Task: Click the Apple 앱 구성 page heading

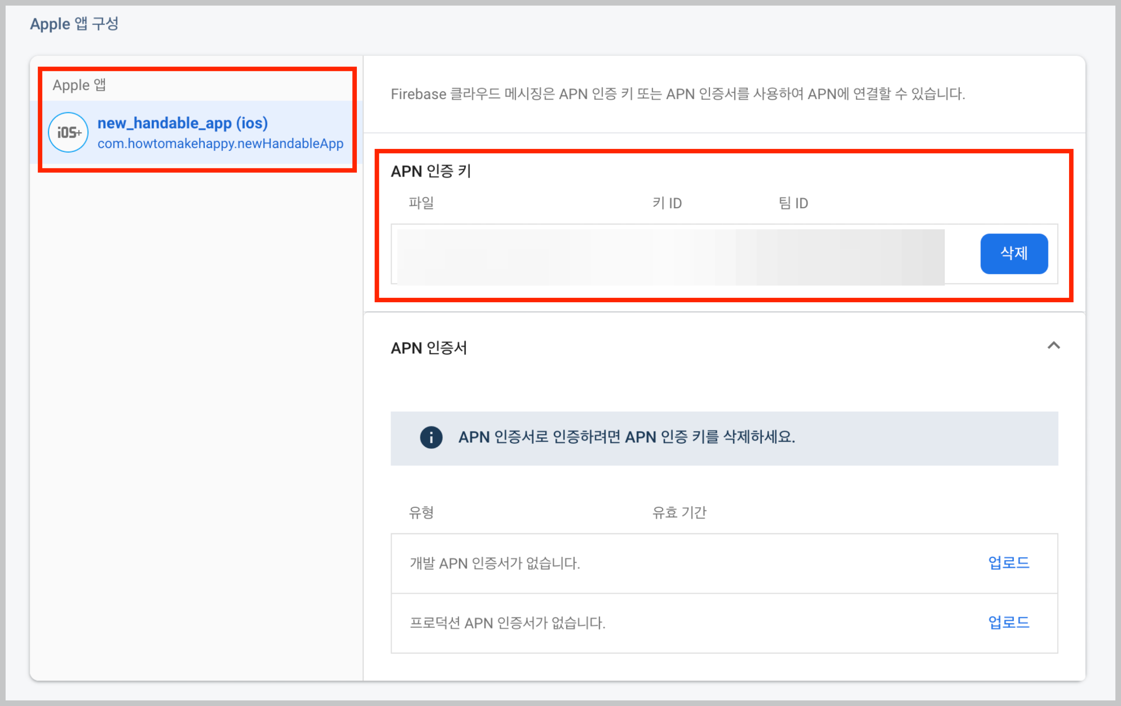Action: pyautogui.click(x=74, y=24)
